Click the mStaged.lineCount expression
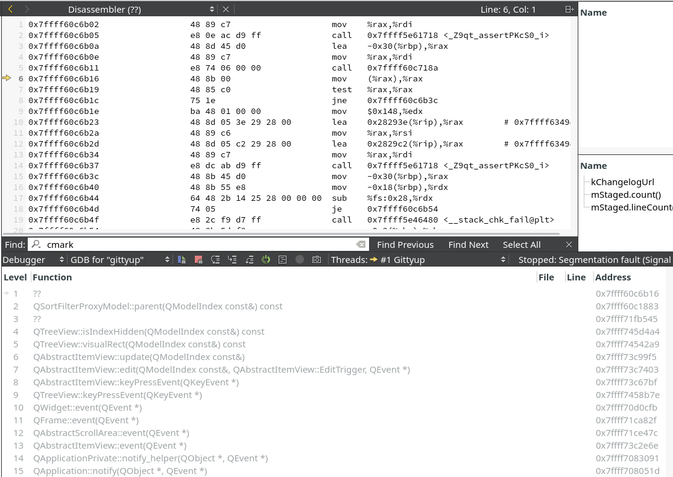Image resolution: width=673 pixels, height=477 pixels. (x=631, y=207)
